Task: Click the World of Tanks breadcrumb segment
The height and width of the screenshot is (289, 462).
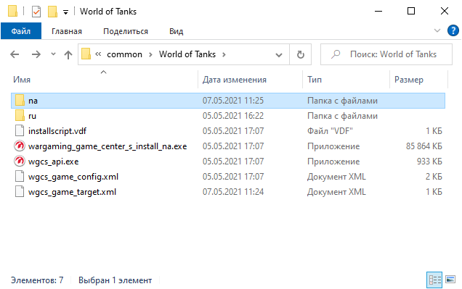Action: [187, 54]
